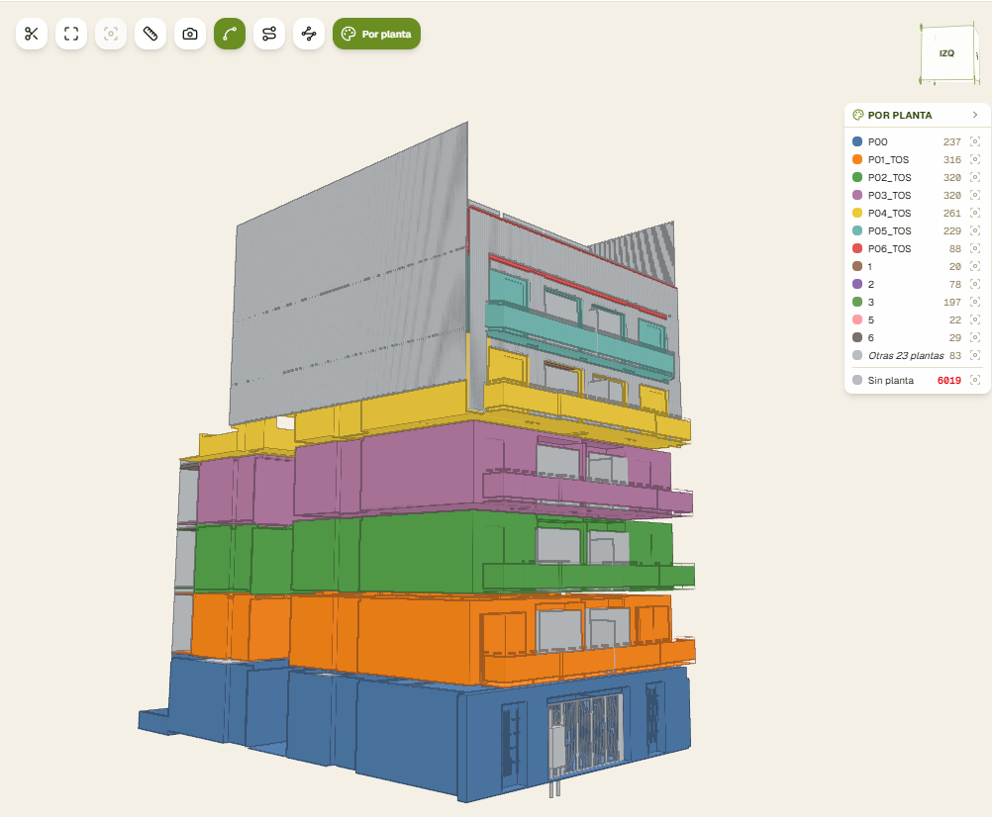Click the yellow P04_TOS color swatch
Screen dimensions: 992x817
click(x=857, y=213)
